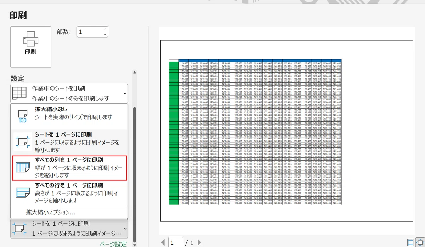Click the 部数 copies number field
425x247 pixels.
(92, 32)
